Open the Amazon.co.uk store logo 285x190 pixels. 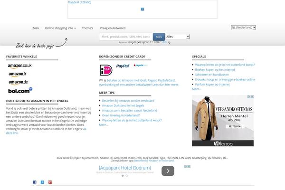[20, 66]
